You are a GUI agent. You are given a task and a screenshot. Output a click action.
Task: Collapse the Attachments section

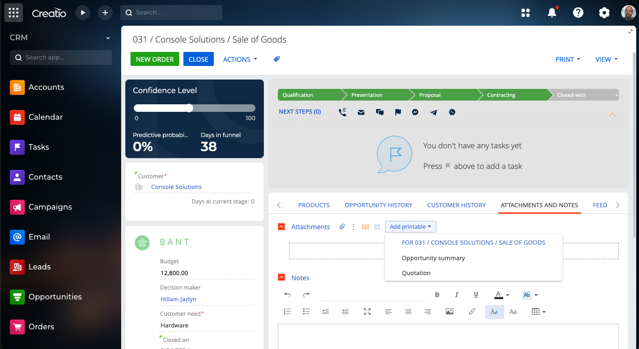(x=281, y=226)
